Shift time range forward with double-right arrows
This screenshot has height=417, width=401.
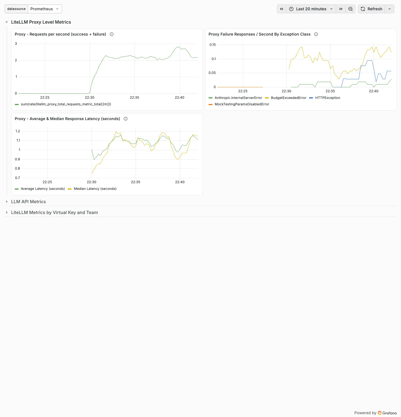(x=341, y=9)
